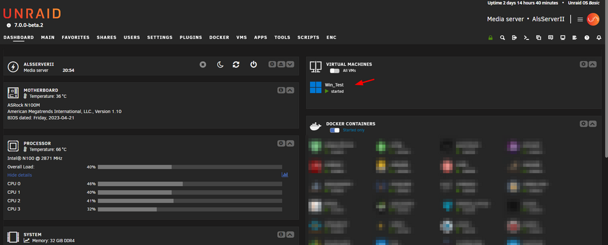608x245 pixels.
Task: Toggle the Started only Docker switch
Action: [334, 130]
